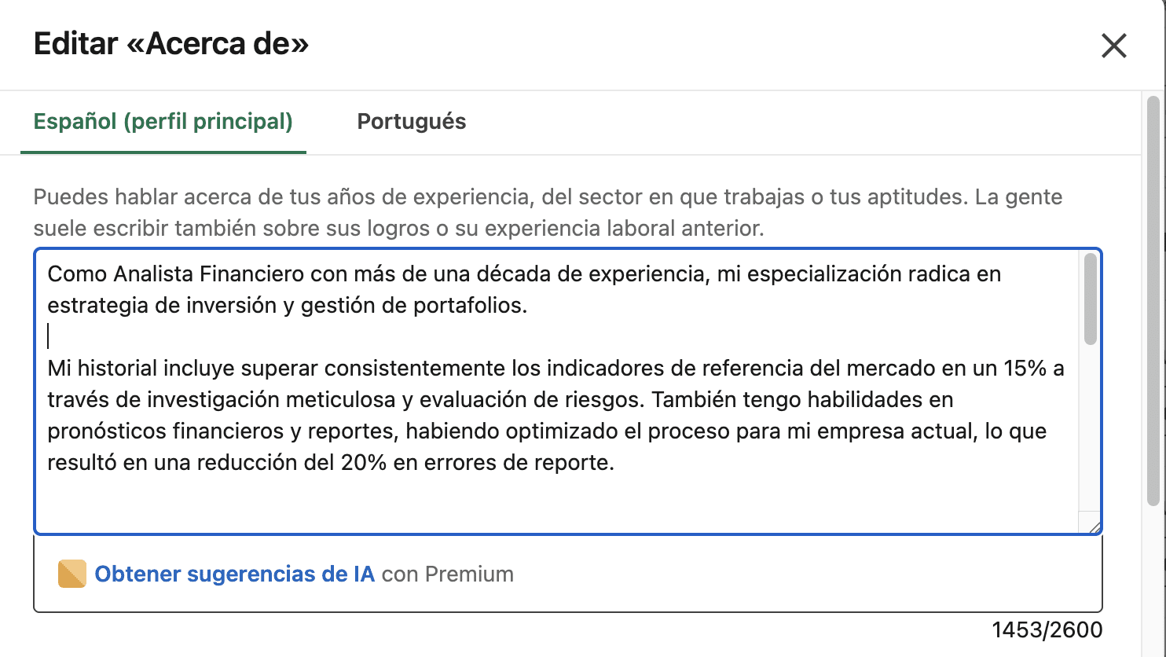1166x657 pixels.
Task: Open Obtener sugerencias de IA link
Action: (x=234, y=574)
